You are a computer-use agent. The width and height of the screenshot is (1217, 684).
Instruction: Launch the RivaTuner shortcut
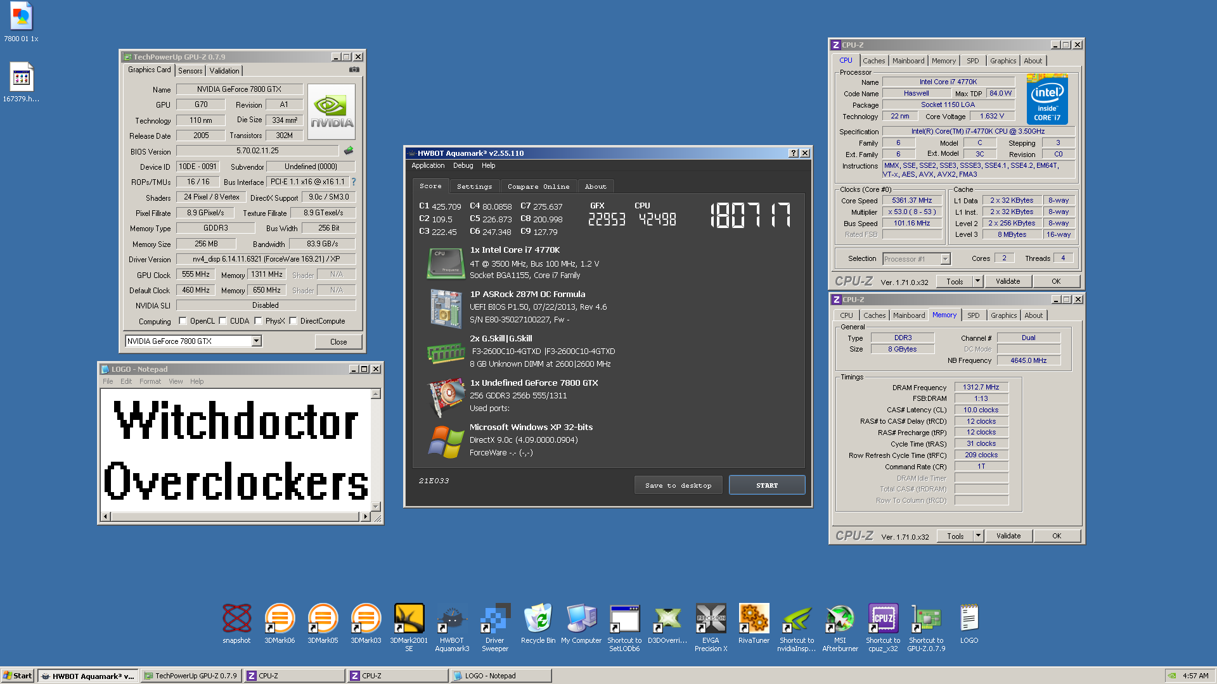(x=754, y=624)
